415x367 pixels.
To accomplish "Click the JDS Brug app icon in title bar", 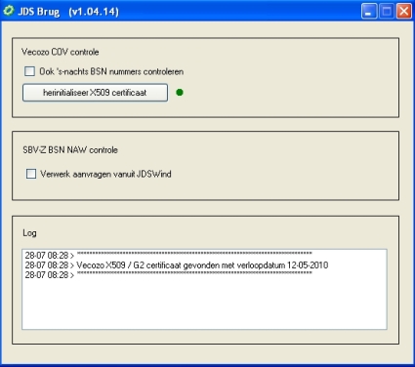I will 9,11.
